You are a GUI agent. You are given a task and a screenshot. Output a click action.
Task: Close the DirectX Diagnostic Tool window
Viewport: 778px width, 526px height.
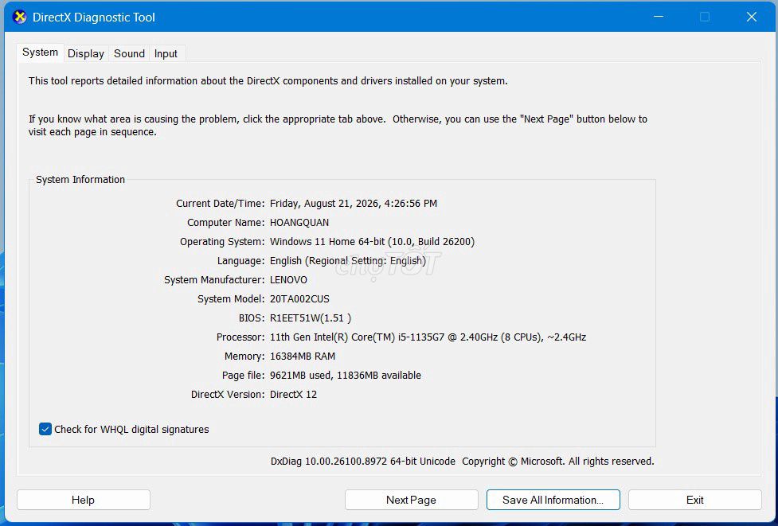click(x=751, y=17)
